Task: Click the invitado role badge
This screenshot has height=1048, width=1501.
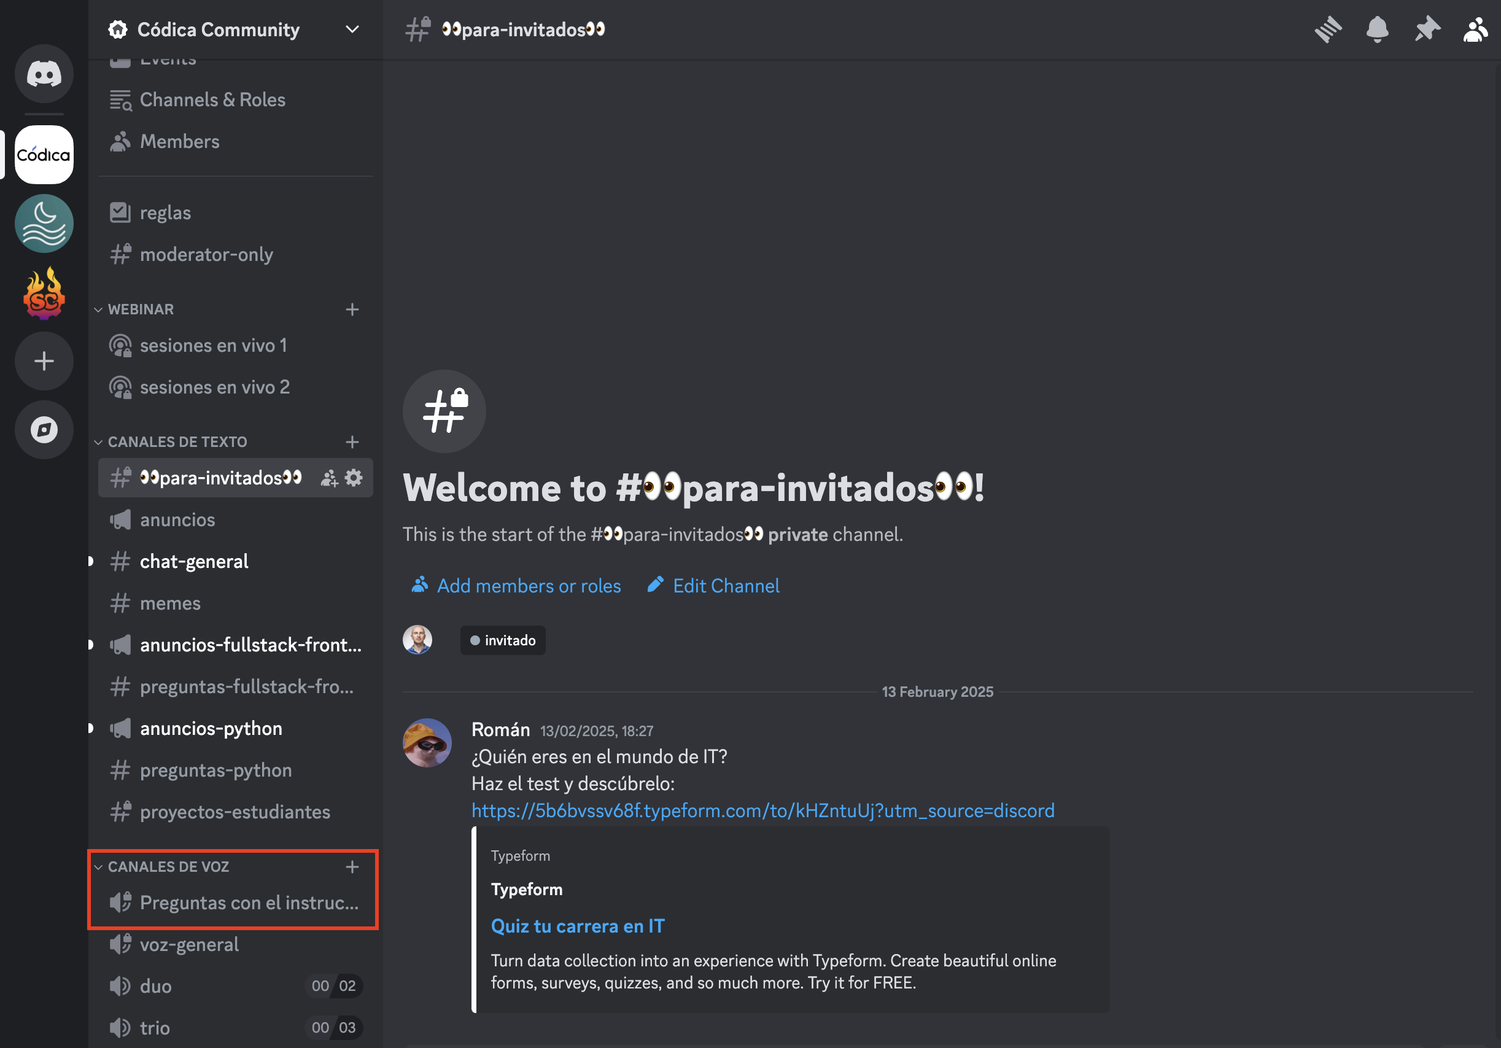Action: tap(503, 640)
